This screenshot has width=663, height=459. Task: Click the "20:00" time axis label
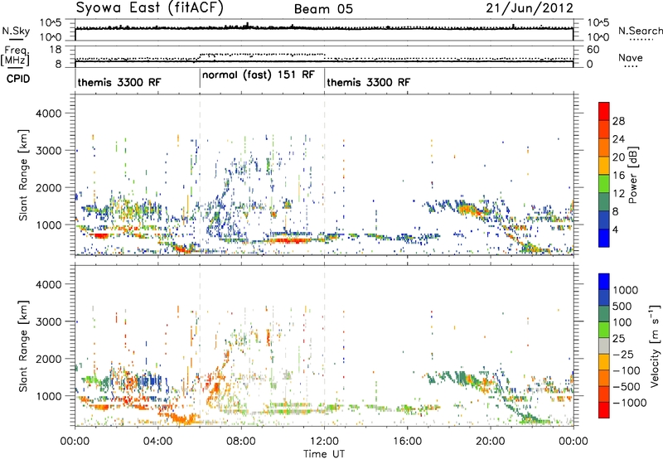(x=491, y=442)
